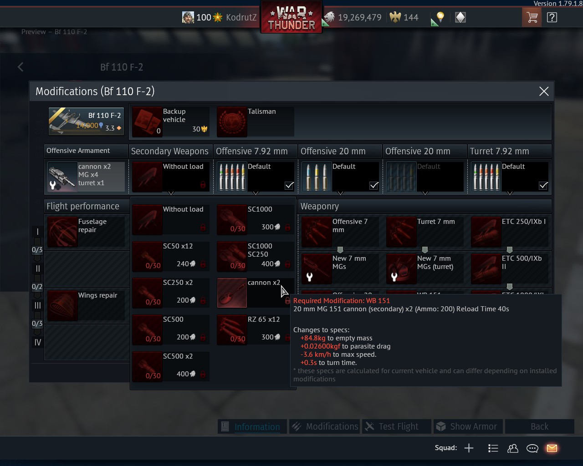Select the SC50 x12 bomb loadout
Screen dimensions: 583x466
coord(171,256)
